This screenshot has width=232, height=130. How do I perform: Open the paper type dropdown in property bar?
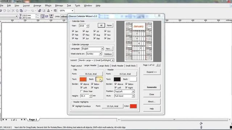click(16, 16)
